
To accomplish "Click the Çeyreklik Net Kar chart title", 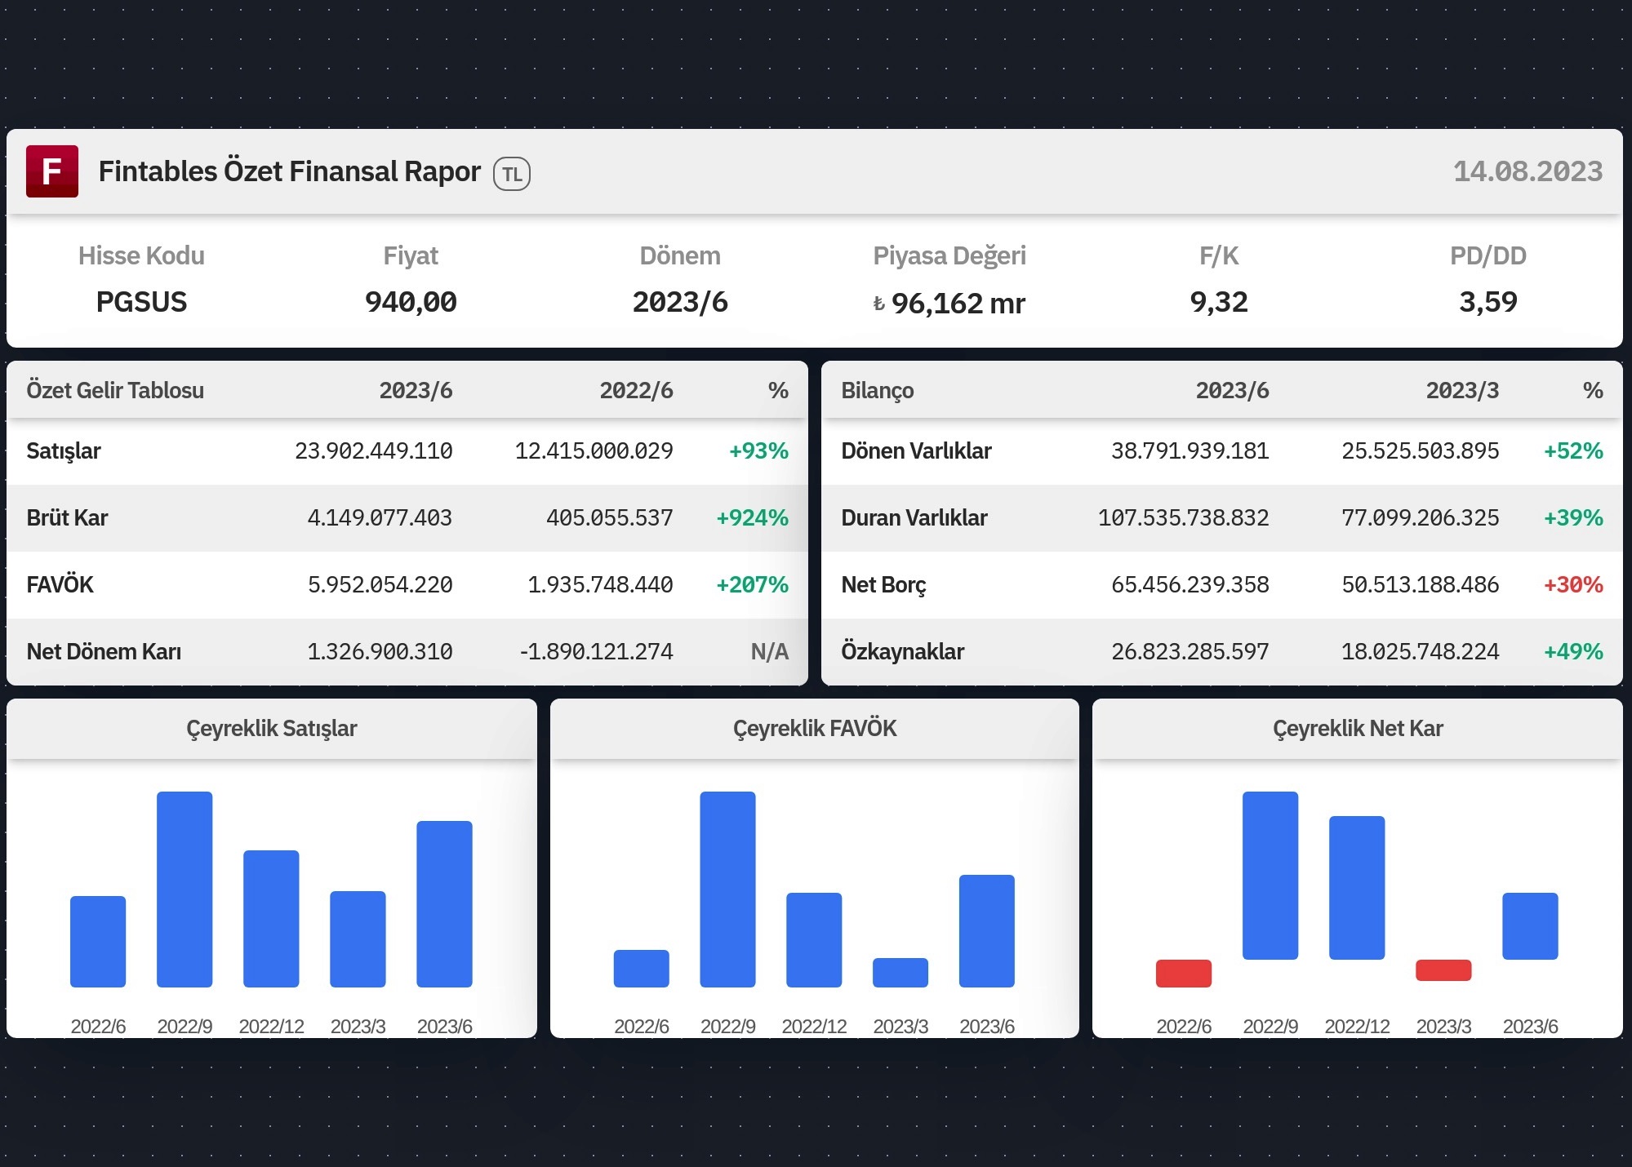I will 1358,729.
